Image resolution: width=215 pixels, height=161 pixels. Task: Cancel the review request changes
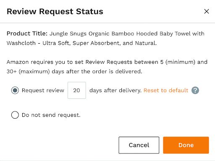click(139, 145)
